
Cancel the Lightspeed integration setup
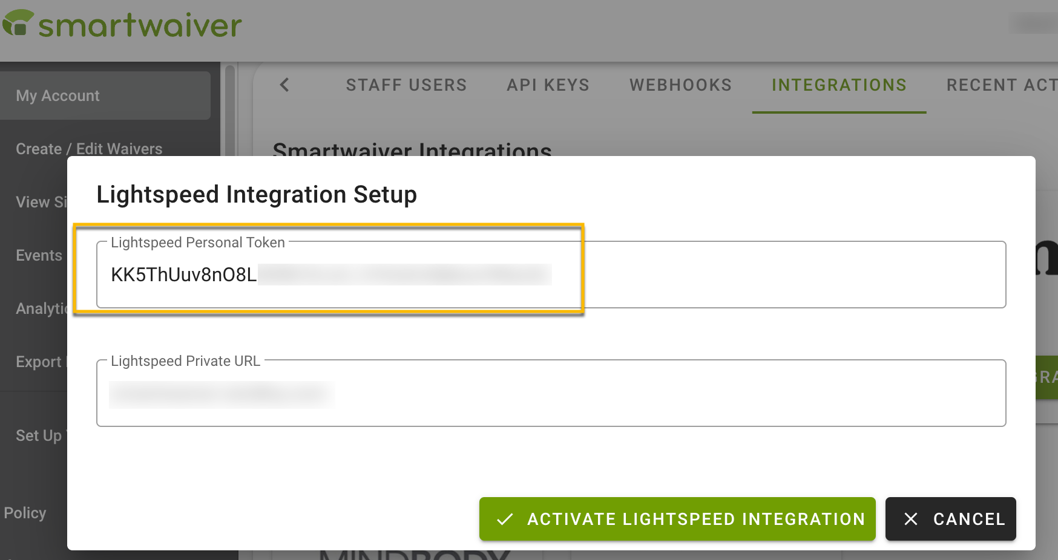pyautogui.click(x=950, y=519)
